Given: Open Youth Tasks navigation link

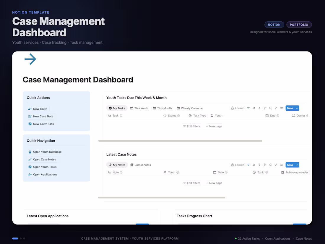Looking at the screenshot, I should tap(42, 167).
